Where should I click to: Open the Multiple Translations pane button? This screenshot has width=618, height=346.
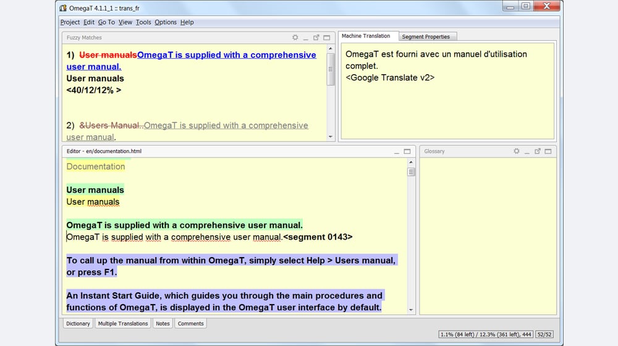(123, 324)
